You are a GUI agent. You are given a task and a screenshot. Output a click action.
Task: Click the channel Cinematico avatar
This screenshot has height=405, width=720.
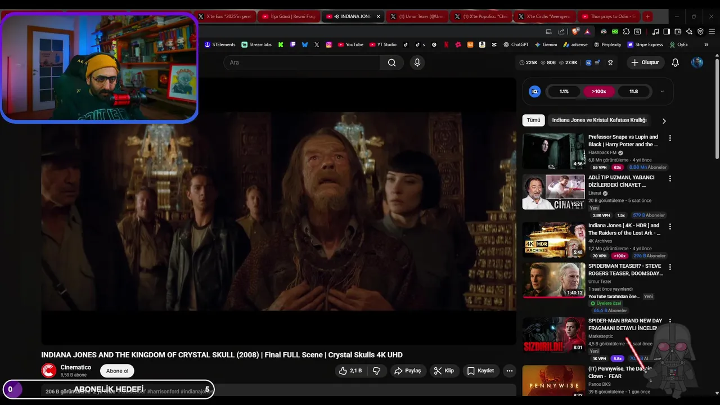pos(49,371)
